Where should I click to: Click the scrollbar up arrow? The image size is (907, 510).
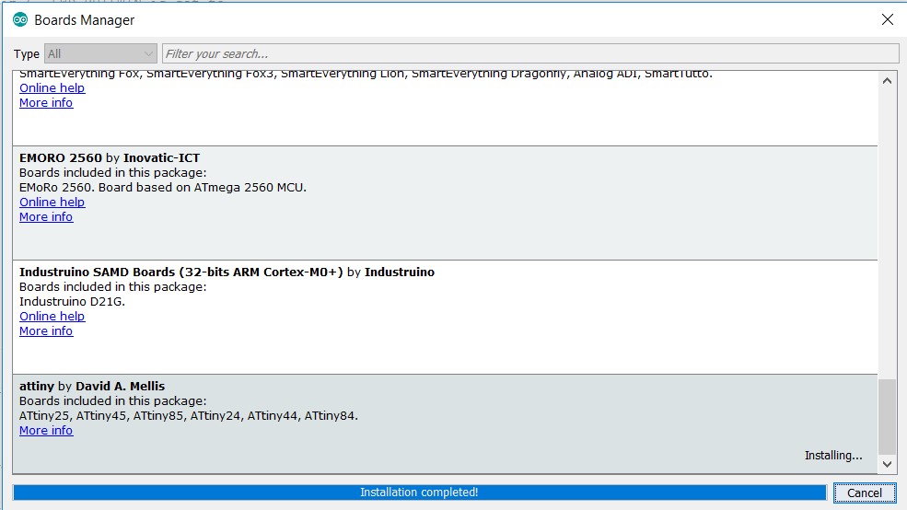[887, 81]
